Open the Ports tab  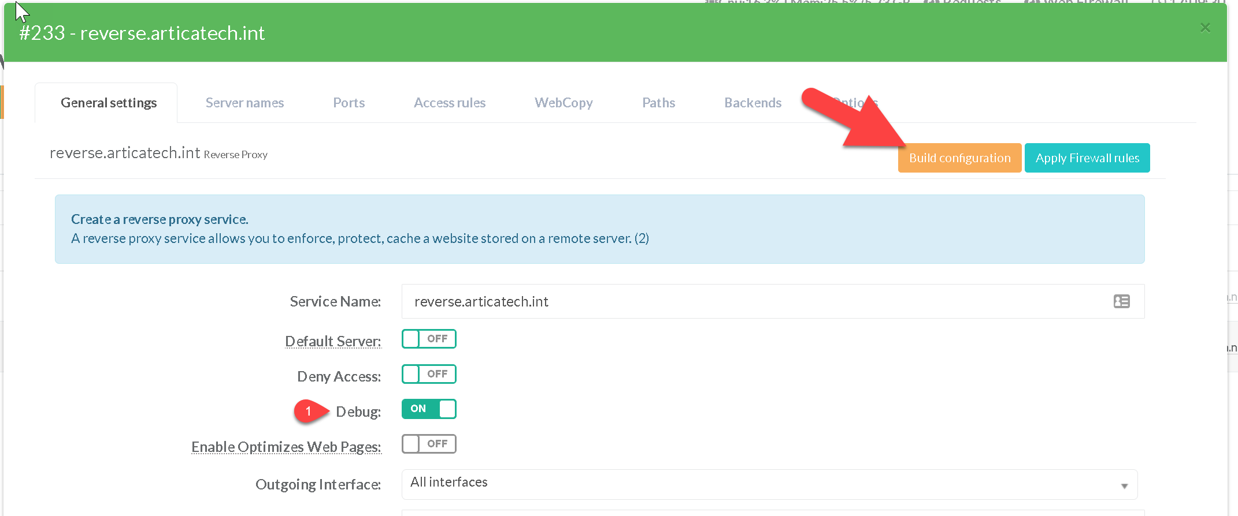[349, 103]
